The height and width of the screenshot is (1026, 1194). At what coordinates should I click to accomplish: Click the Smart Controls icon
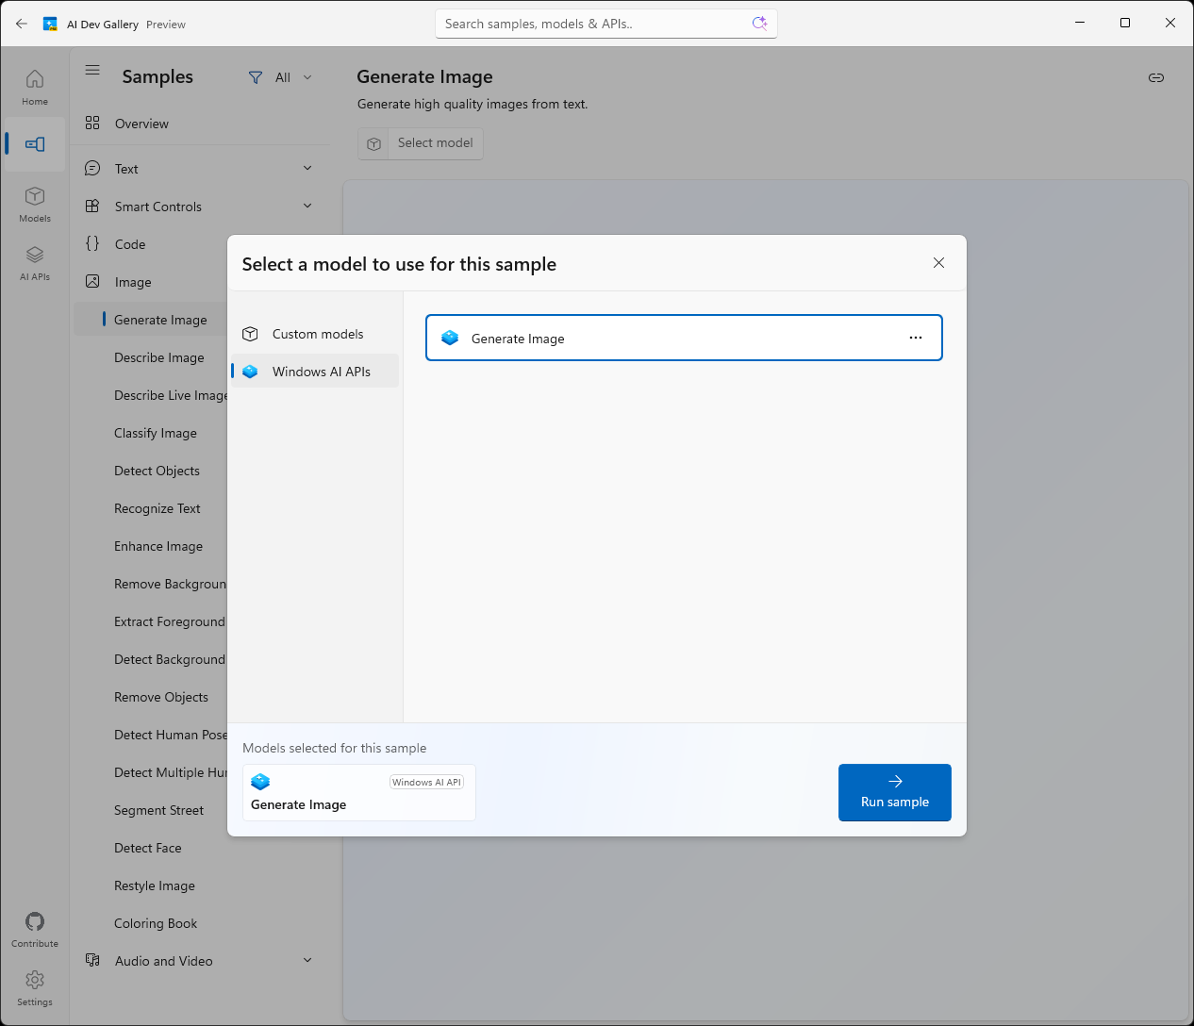click(x=92, y=206)
